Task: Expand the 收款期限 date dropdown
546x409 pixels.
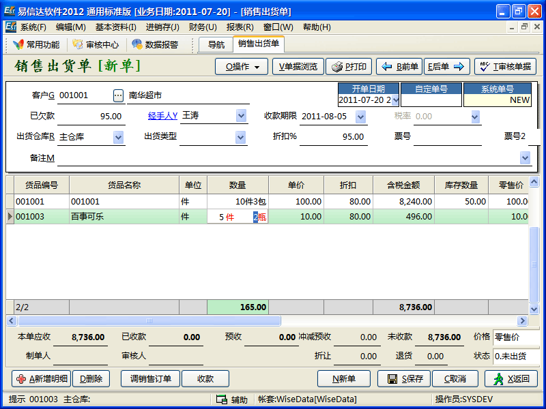Action: [361, 117]
